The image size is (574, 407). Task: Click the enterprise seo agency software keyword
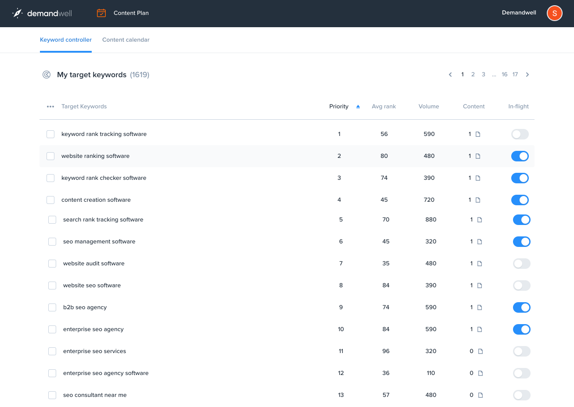(106, 373)
